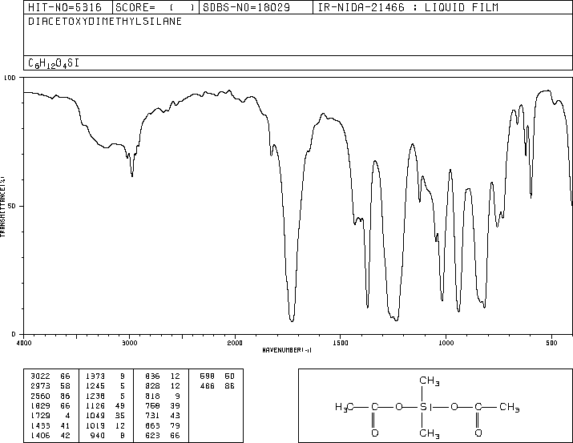Click the 940 peak entry in table
573x443 pixels.
[106, 435]
